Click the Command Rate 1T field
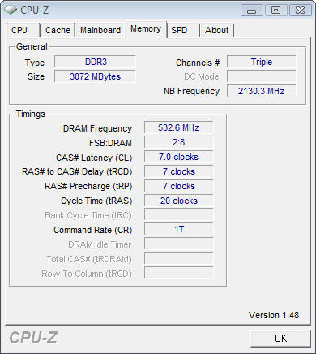 (178, 229)
